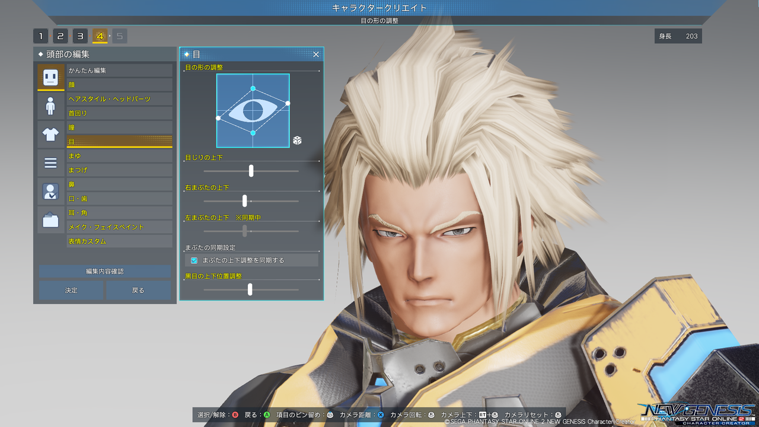Viewport: 759px width, 427px height.
Task: Open ヘアスタイル・ヘッドパーツ menu item
Action: pyautogui.click(x=120, y=99)
